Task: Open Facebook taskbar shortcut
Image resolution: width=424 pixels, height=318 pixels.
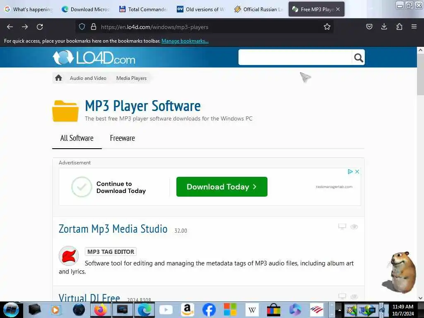Action: point(209,310)
